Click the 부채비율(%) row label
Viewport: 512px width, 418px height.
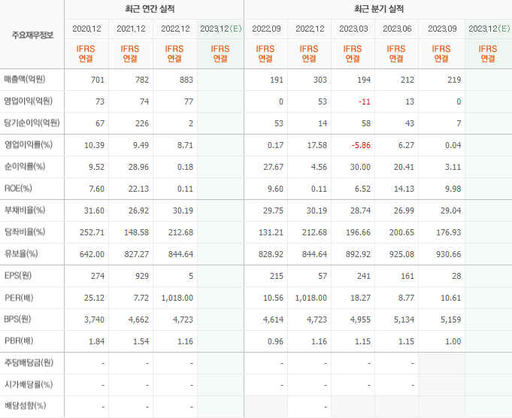[x=25, y=211]
